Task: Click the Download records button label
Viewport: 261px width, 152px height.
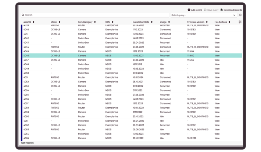Action: tap(233, 10)
